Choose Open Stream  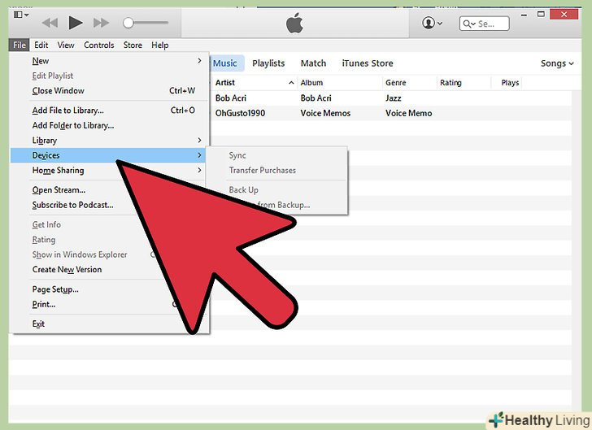pyautogui.click(x=59, y=190)
